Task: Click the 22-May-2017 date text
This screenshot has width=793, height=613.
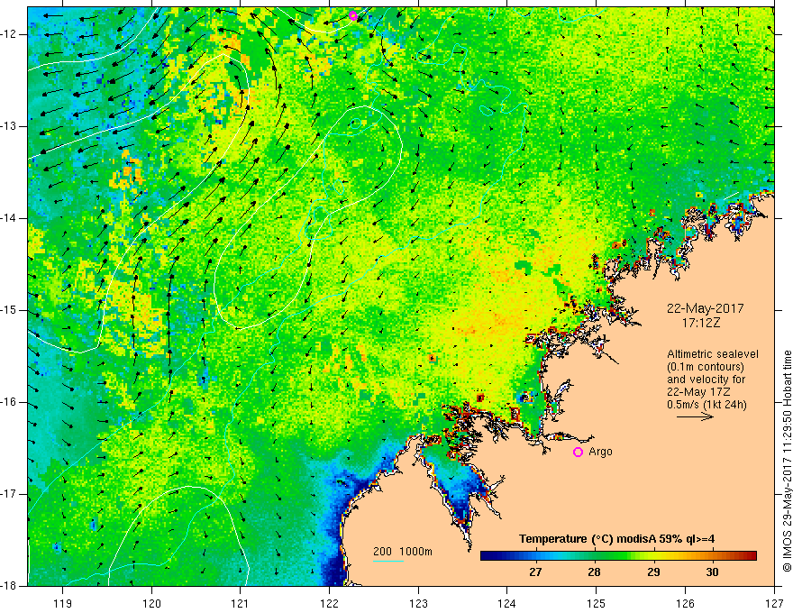Action: [705, 308]
